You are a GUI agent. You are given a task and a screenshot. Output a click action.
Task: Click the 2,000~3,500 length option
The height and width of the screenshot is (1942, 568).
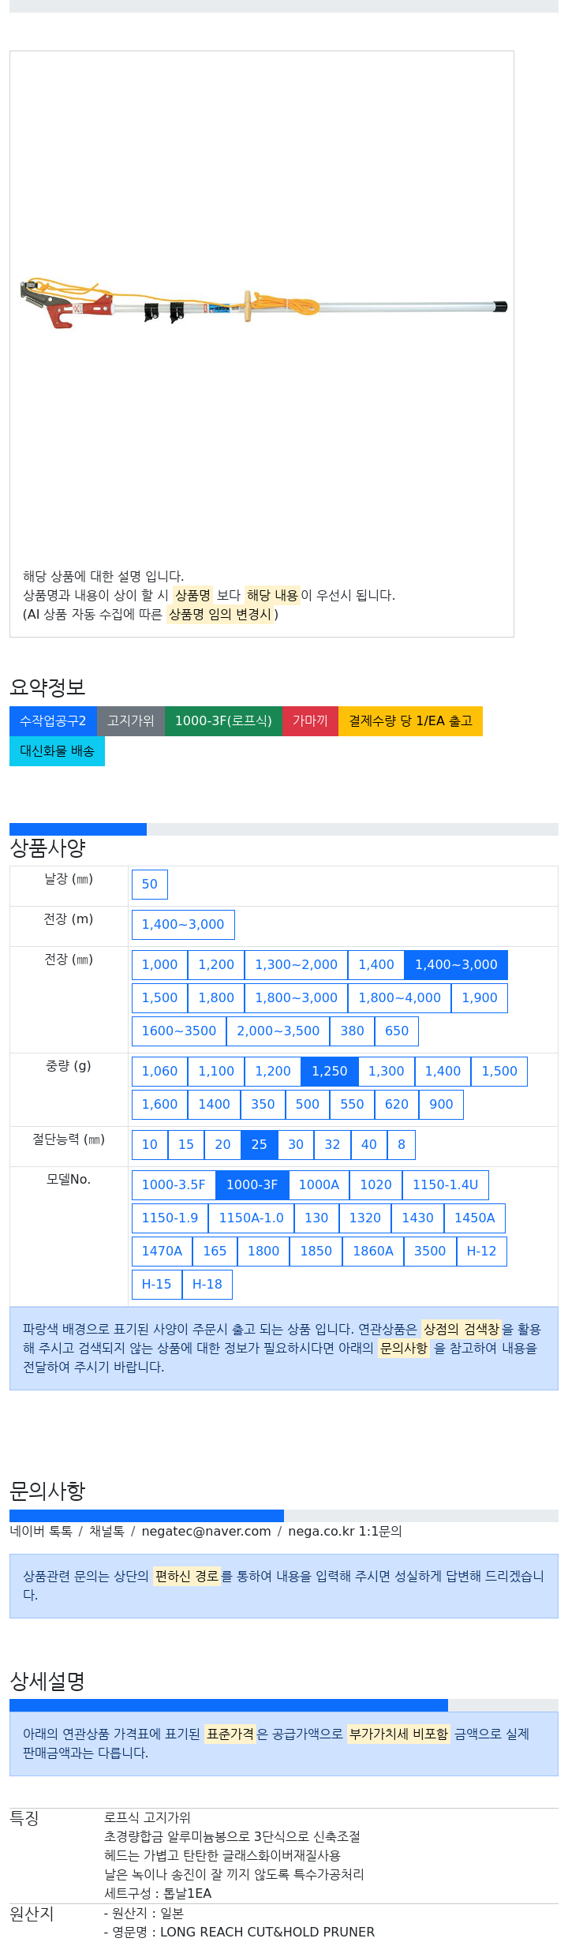278,1031
